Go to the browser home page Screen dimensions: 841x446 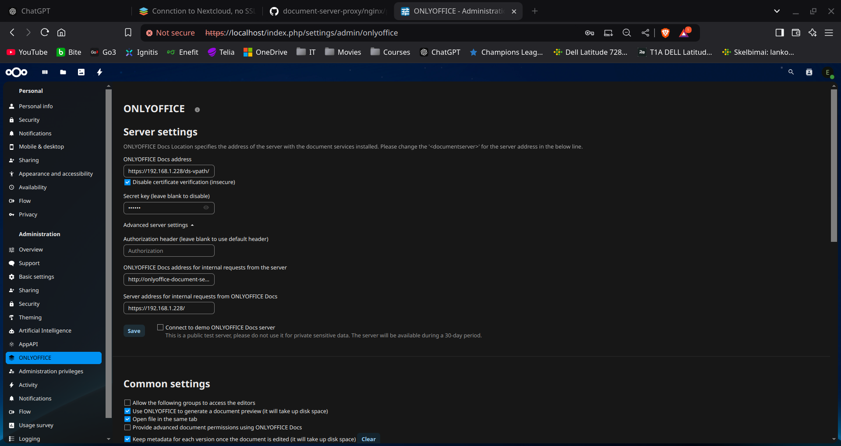[61, 32]
